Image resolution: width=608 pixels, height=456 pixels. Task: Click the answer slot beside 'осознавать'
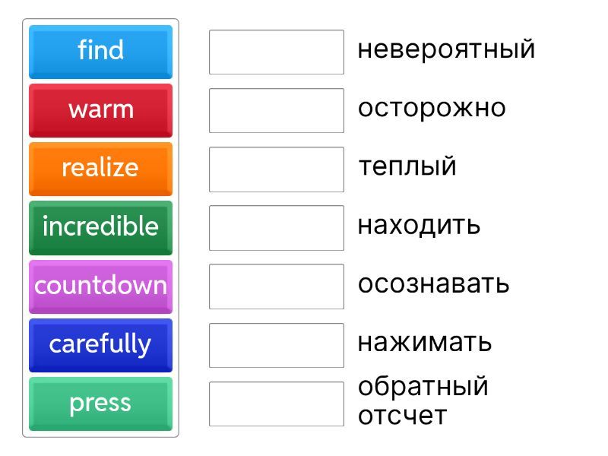(x=277, y=286)
